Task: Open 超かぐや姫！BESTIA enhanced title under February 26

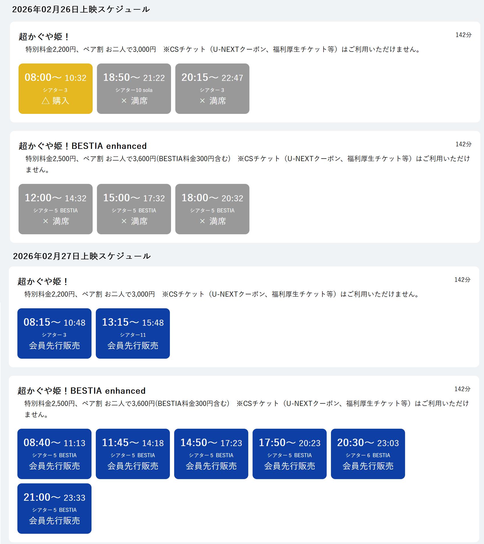Action: [x=82, y=146]
